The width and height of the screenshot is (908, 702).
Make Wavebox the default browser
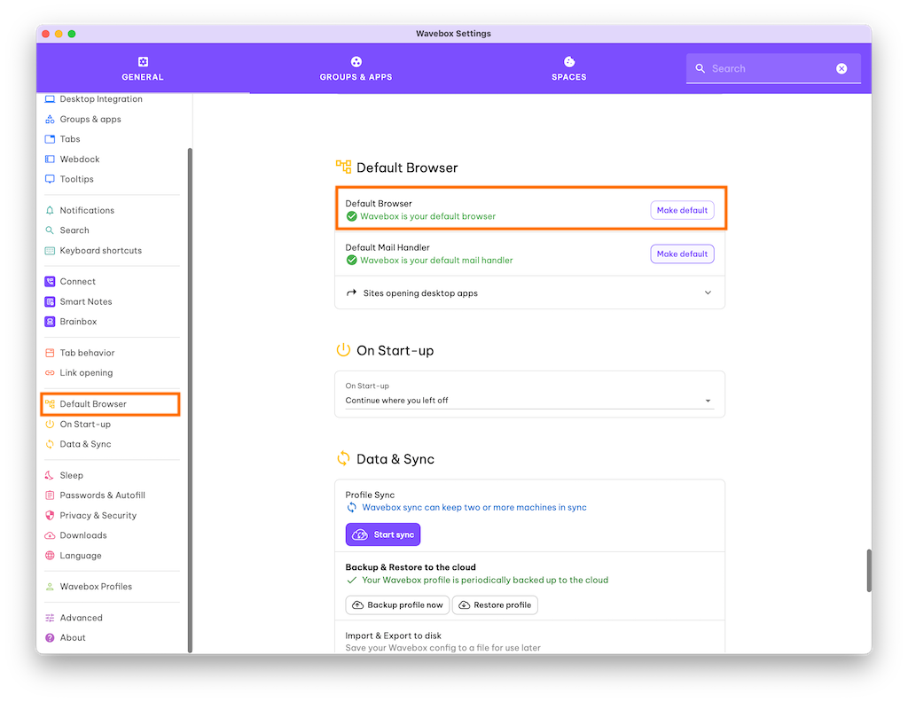682,210
